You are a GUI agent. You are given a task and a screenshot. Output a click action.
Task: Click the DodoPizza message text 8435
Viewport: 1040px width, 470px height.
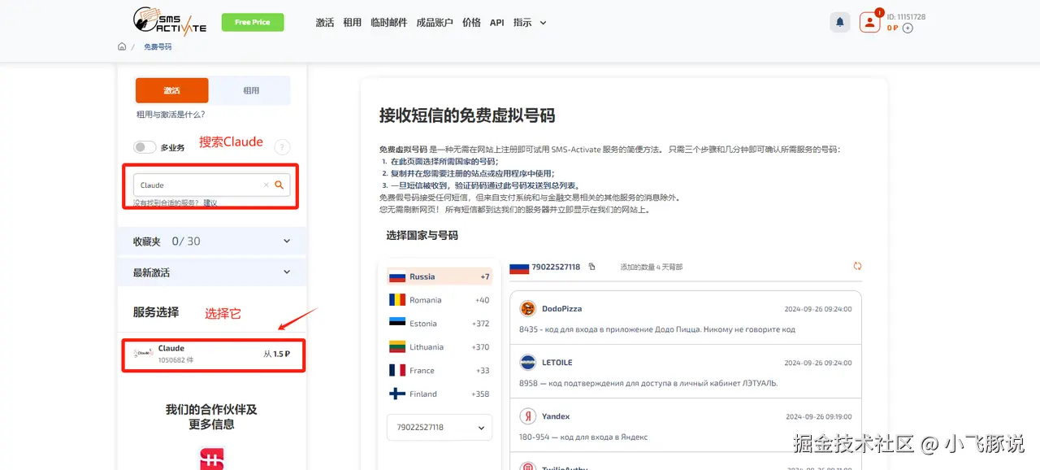tap(657, 330)
